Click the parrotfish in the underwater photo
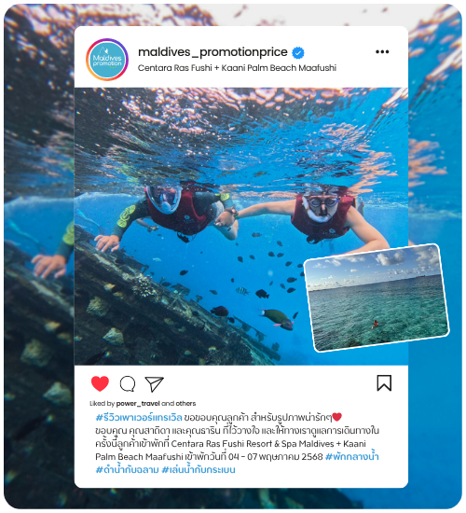 tap(278, 318)
